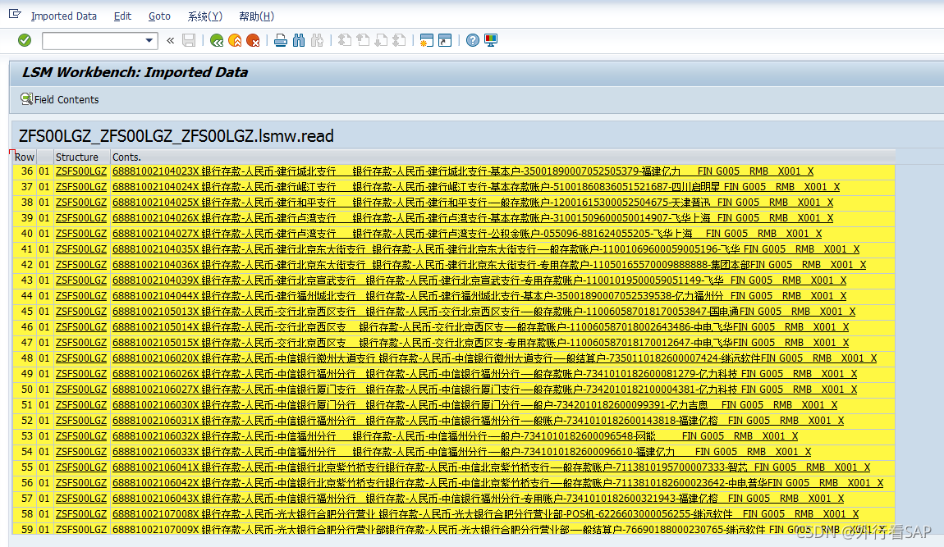Open the 系统(Y) menu
The width and height of the screenshot is (944, 547).
tap(204, 16)
